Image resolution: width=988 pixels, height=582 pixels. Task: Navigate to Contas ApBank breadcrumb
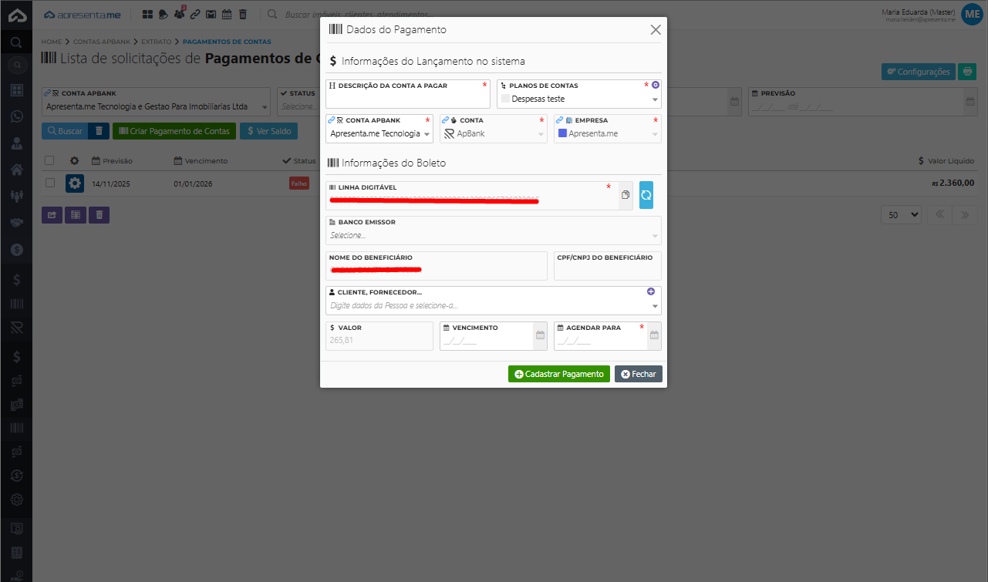[x=102, y=42]
